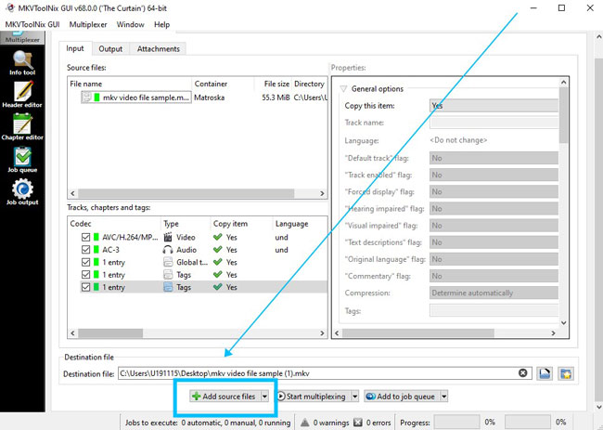The height and width of the screenshot is (430, 603).
Task: Uncheck the fourth row Tags entry checkbox
Action: tap(85, 275)
